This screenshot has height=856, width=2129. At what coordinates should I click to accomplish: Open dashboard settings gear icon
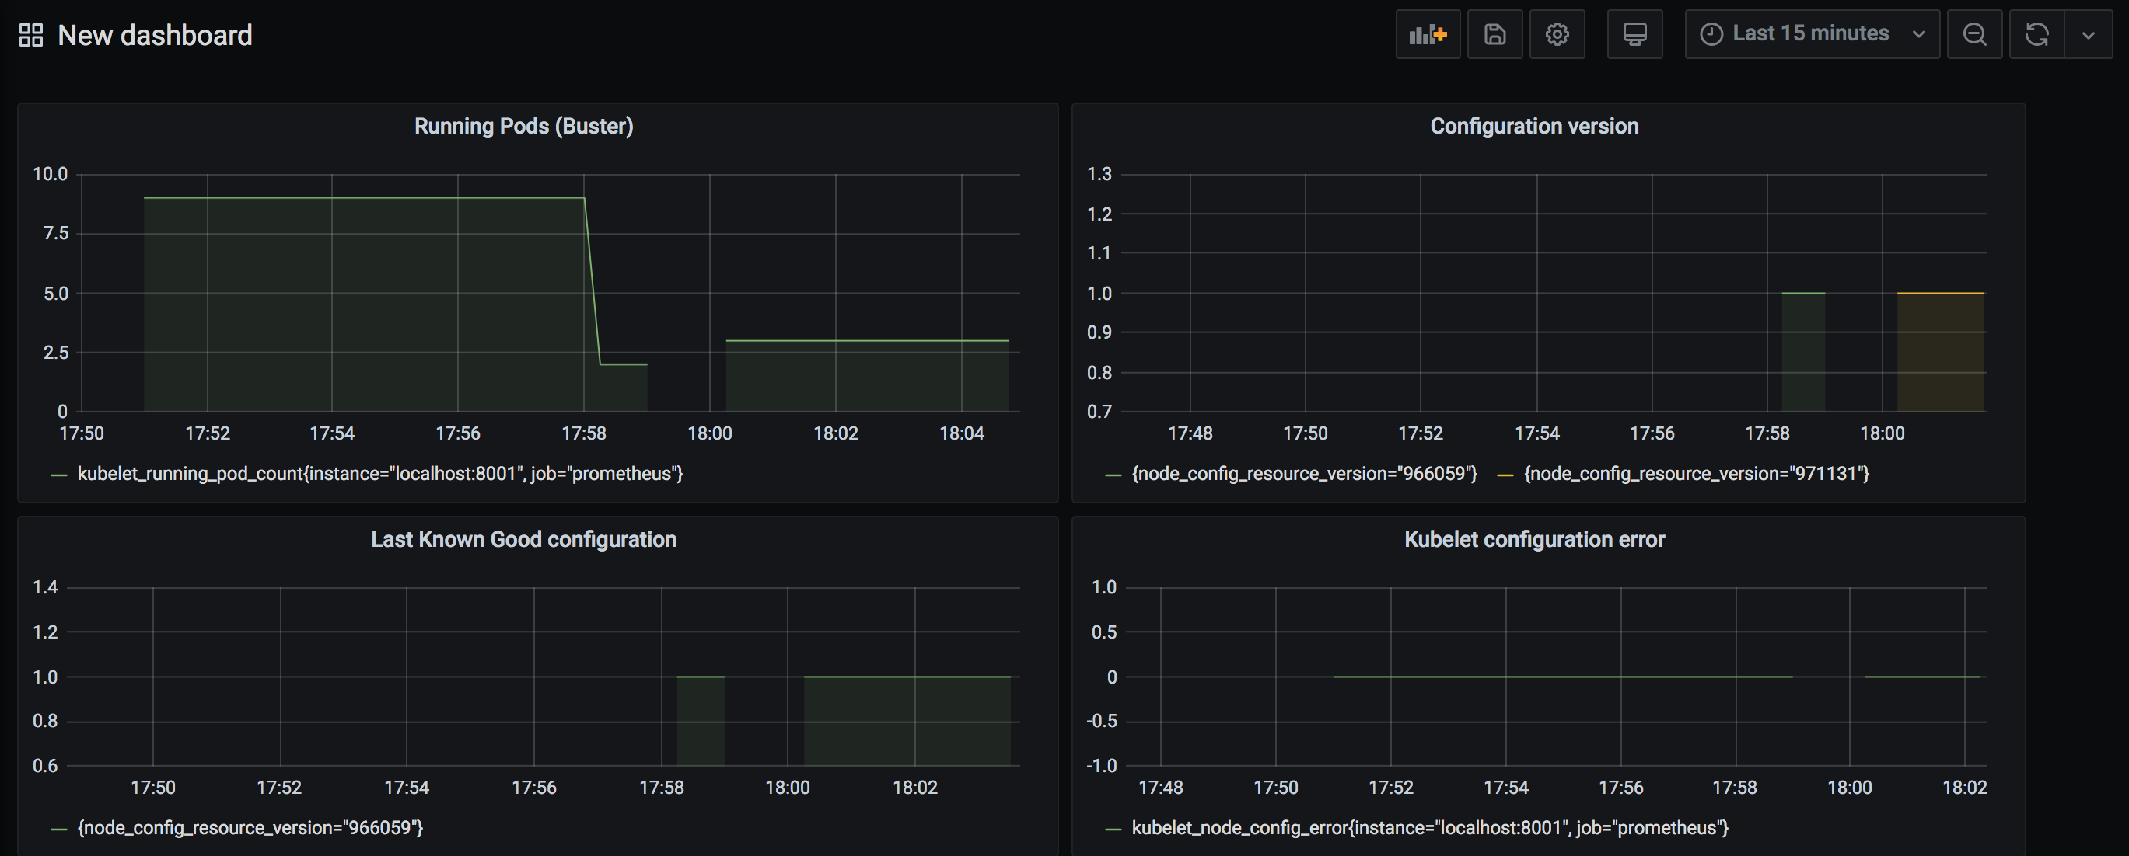pos(1557,35)
